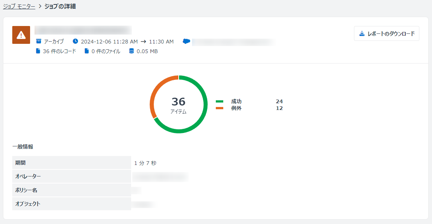
Task: Click the download arrow icon in report button
Action: coord(362,33)
